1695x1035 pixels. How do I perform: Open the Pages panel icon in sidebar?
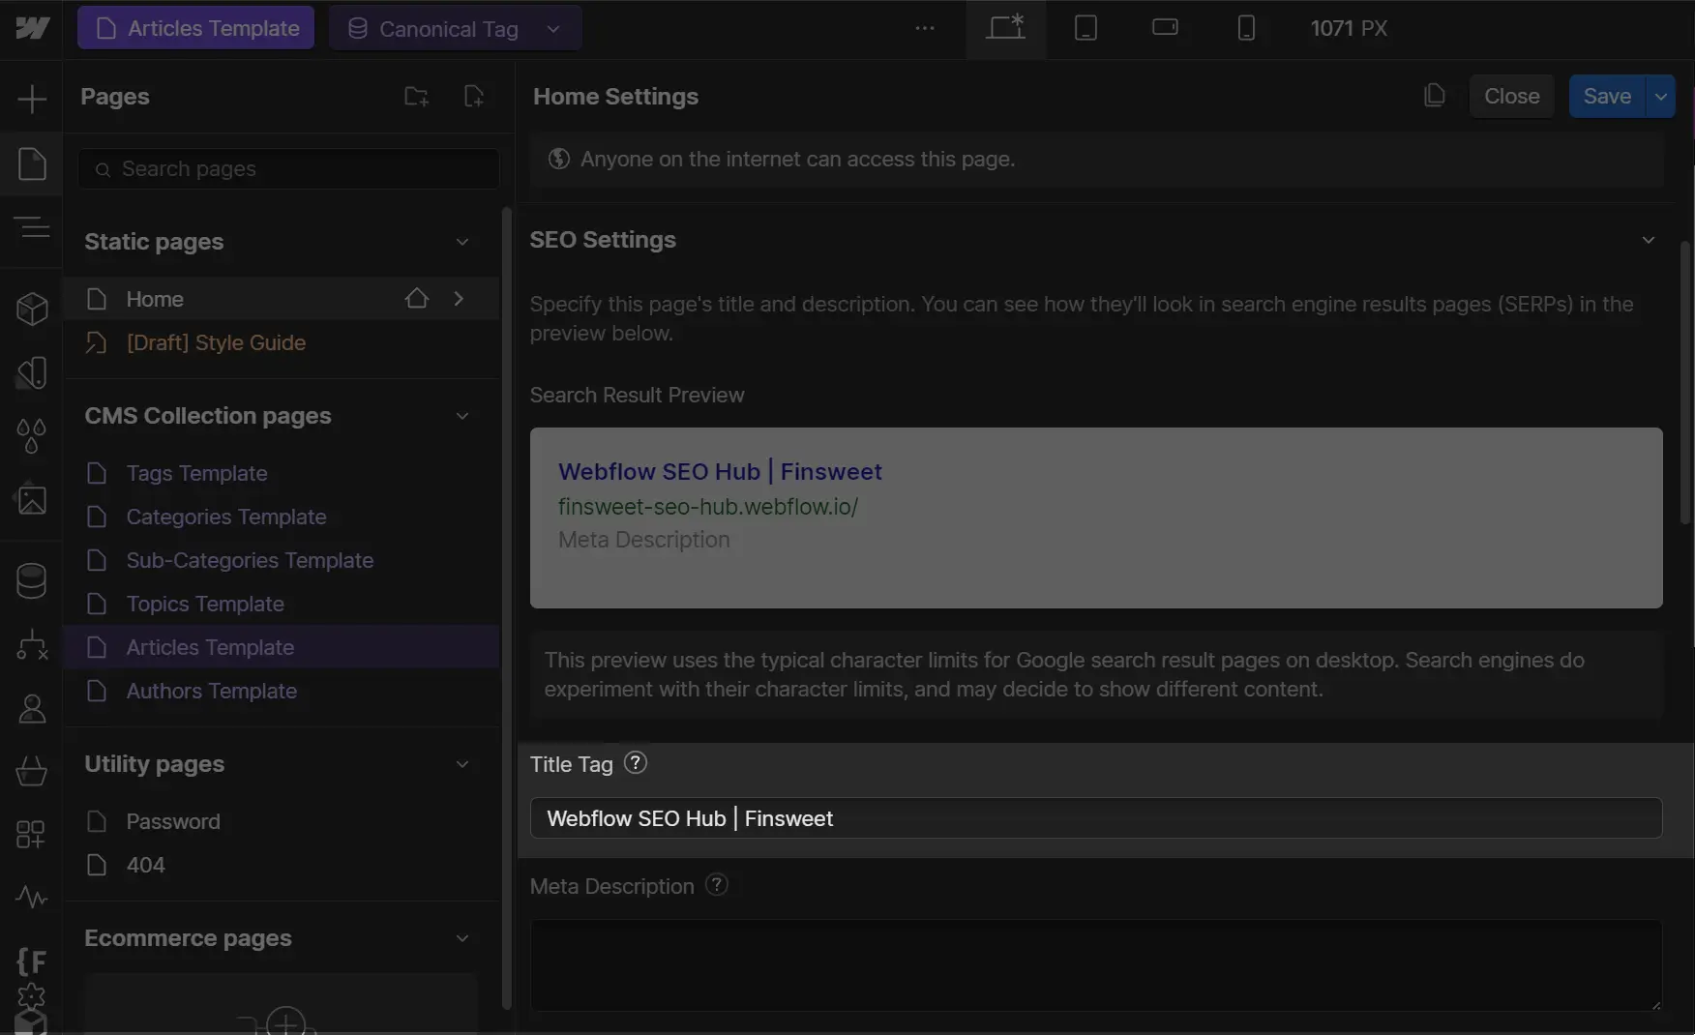[x=32, y=163]
